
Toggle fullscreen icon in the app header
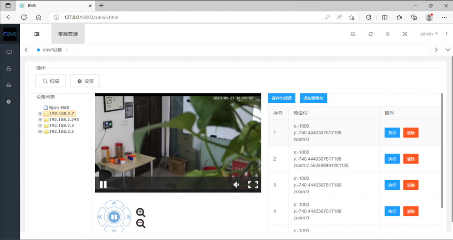click(405, 34)
